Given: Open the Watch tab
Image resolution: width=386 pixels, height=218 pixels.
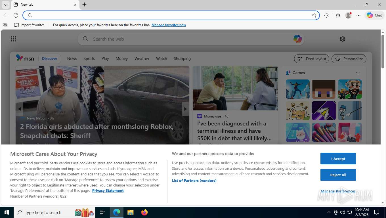Looking at the screenshot, I should tap(161, 58).
